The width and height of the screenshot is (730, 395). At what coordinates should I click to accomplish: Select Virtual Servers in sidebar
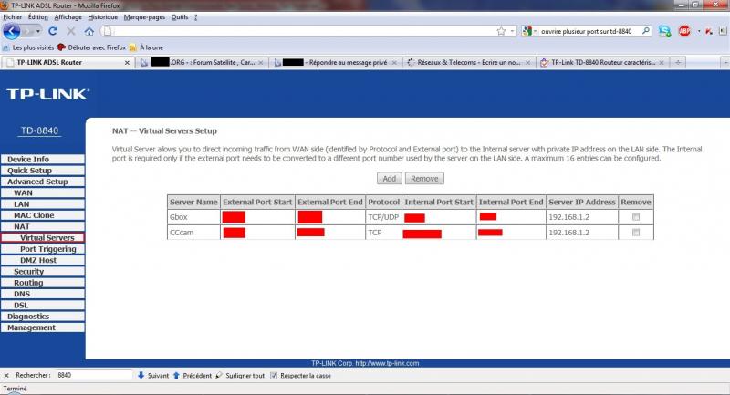pos(42,238)
